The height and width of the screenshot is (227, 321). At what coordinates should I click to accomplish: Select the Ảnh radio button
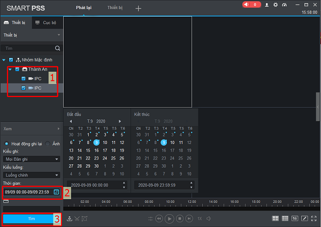[49, 143]
